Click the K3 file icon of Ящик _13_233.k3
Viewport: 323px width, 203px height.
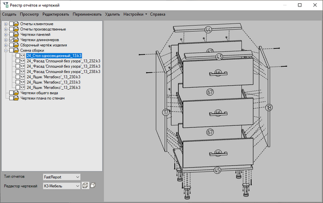click(23, 82)
